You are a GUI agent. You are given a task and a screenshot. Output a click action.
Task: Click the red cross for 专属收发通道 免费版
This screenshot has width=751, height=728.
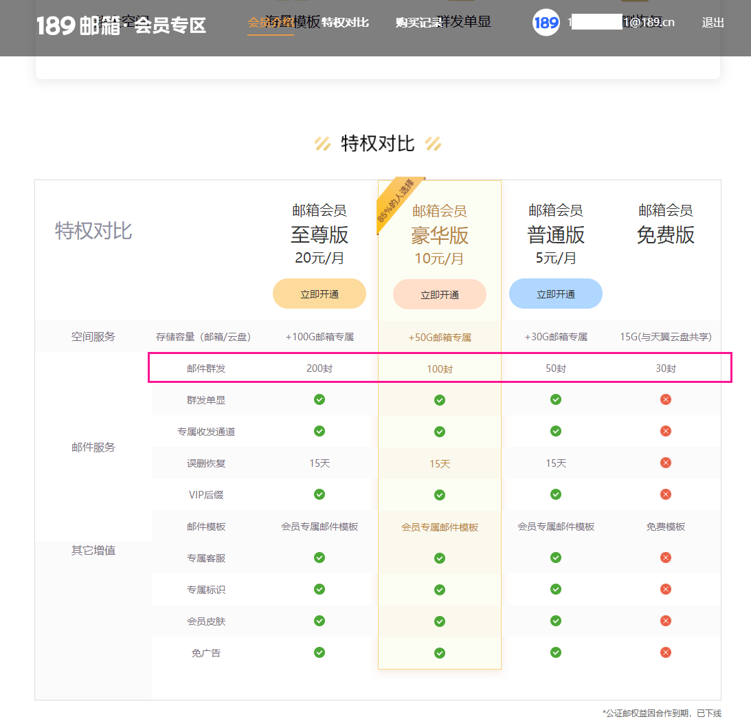pyautogui.click(x=666, y=431)
